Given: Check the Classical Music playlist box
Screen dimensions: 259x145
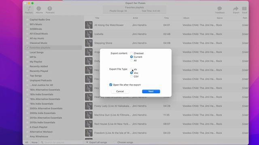Looking at the screenshot, I should tap(27, 43).
